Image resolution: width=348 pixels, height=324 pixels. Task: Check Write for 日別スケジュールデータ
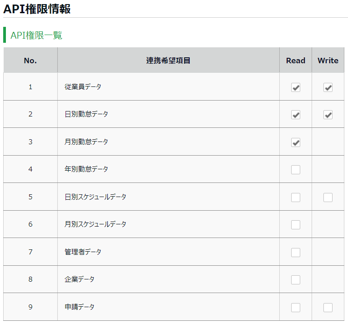coord(328,197)
